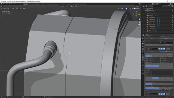Screen dimensions: 174x98
Task: Expand Cylinder.005 in outliner
Action: (x=146, y=25)
